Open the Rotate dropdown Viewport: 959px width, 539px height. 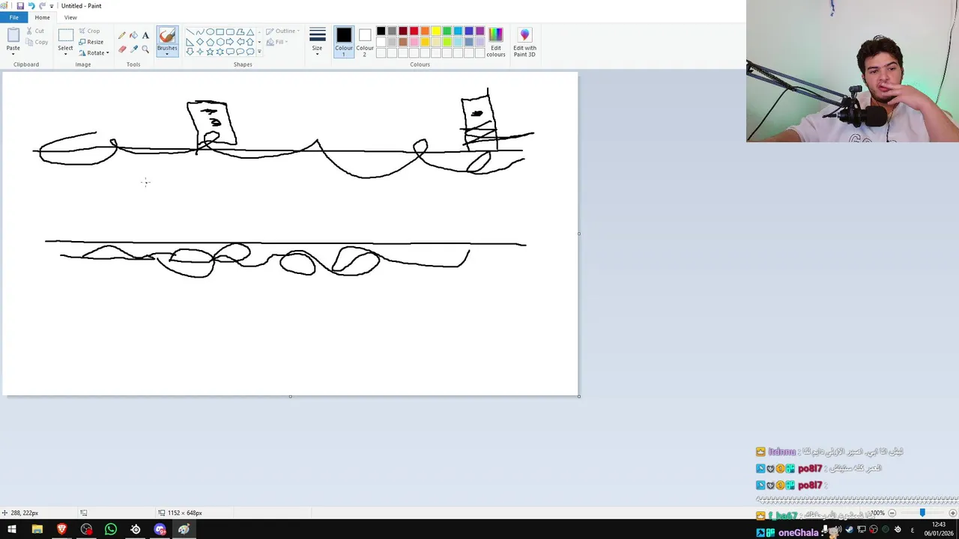pos(94,52)
